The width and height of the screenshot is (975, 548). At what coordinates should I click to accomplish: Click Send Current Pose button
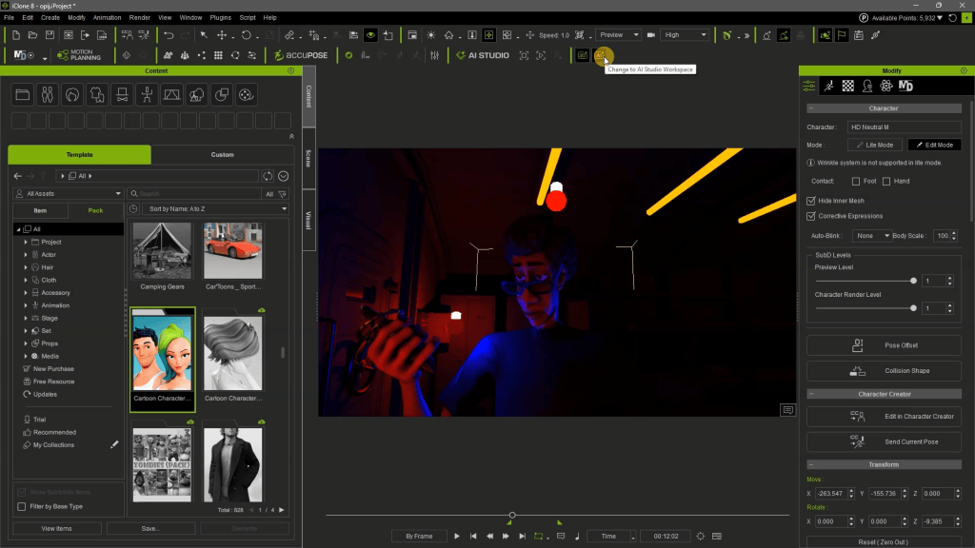[884, 441]
